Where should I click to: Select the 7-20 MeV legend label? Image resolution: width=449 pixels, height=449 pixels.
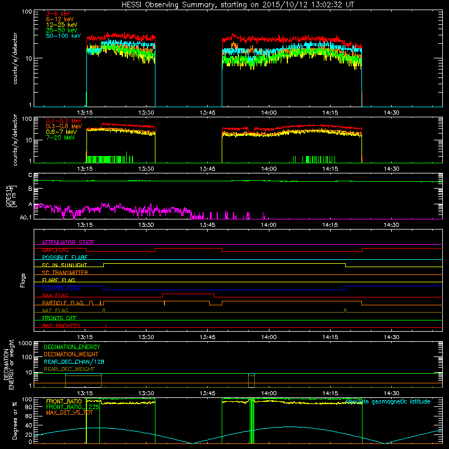(x=60, y=138)
